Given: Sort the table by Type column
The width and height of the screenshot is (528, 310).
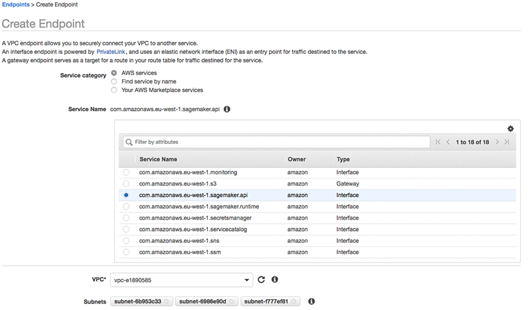Looking at the screenshot, I should tap(343, 159).
